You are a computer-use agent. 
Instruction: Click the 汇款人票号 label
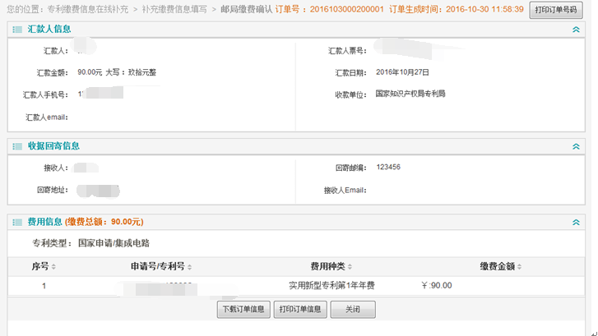(347, 51)
